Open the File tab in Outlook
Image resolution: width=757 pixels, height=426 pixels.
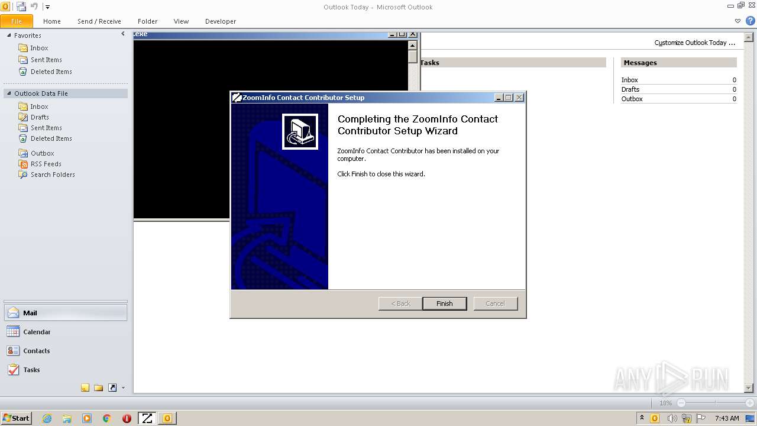pos(17,21)
